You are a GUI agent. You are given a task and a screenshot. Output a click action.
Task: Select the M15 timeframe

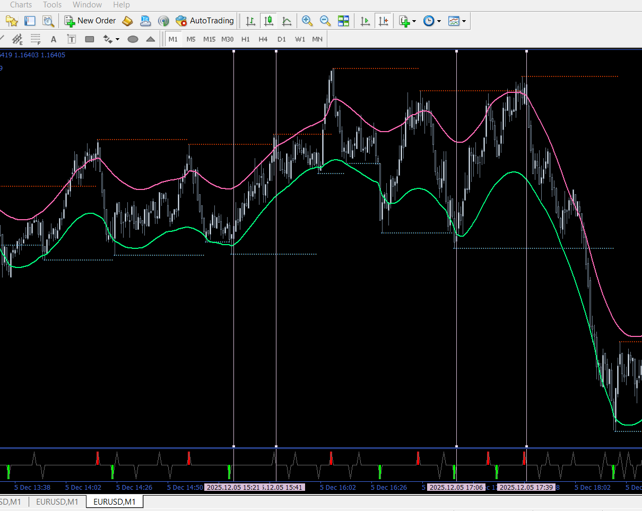click(209, 39)
